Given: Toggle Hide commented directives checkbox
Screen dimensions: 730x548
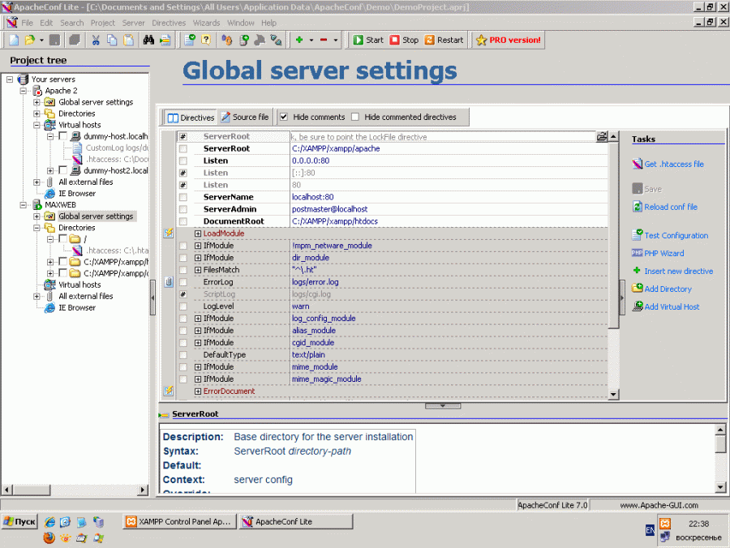Looking at the screenshot, I should pyautogui.click(x=355, y=118).
